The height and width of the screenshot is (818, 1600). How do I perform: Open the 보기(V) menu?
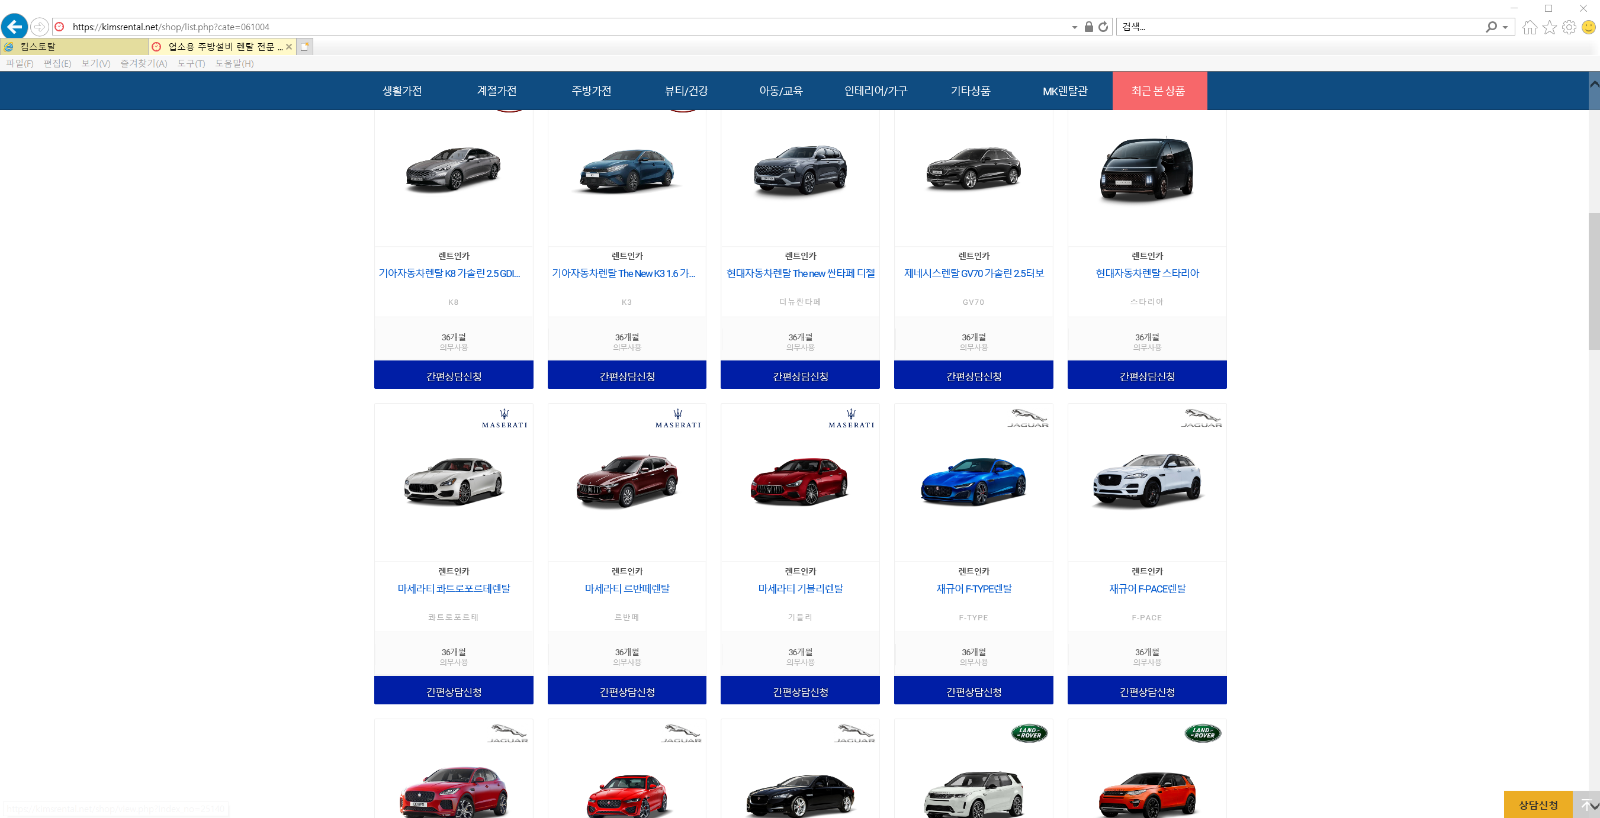pyautogui.click(x=96, y=63)
